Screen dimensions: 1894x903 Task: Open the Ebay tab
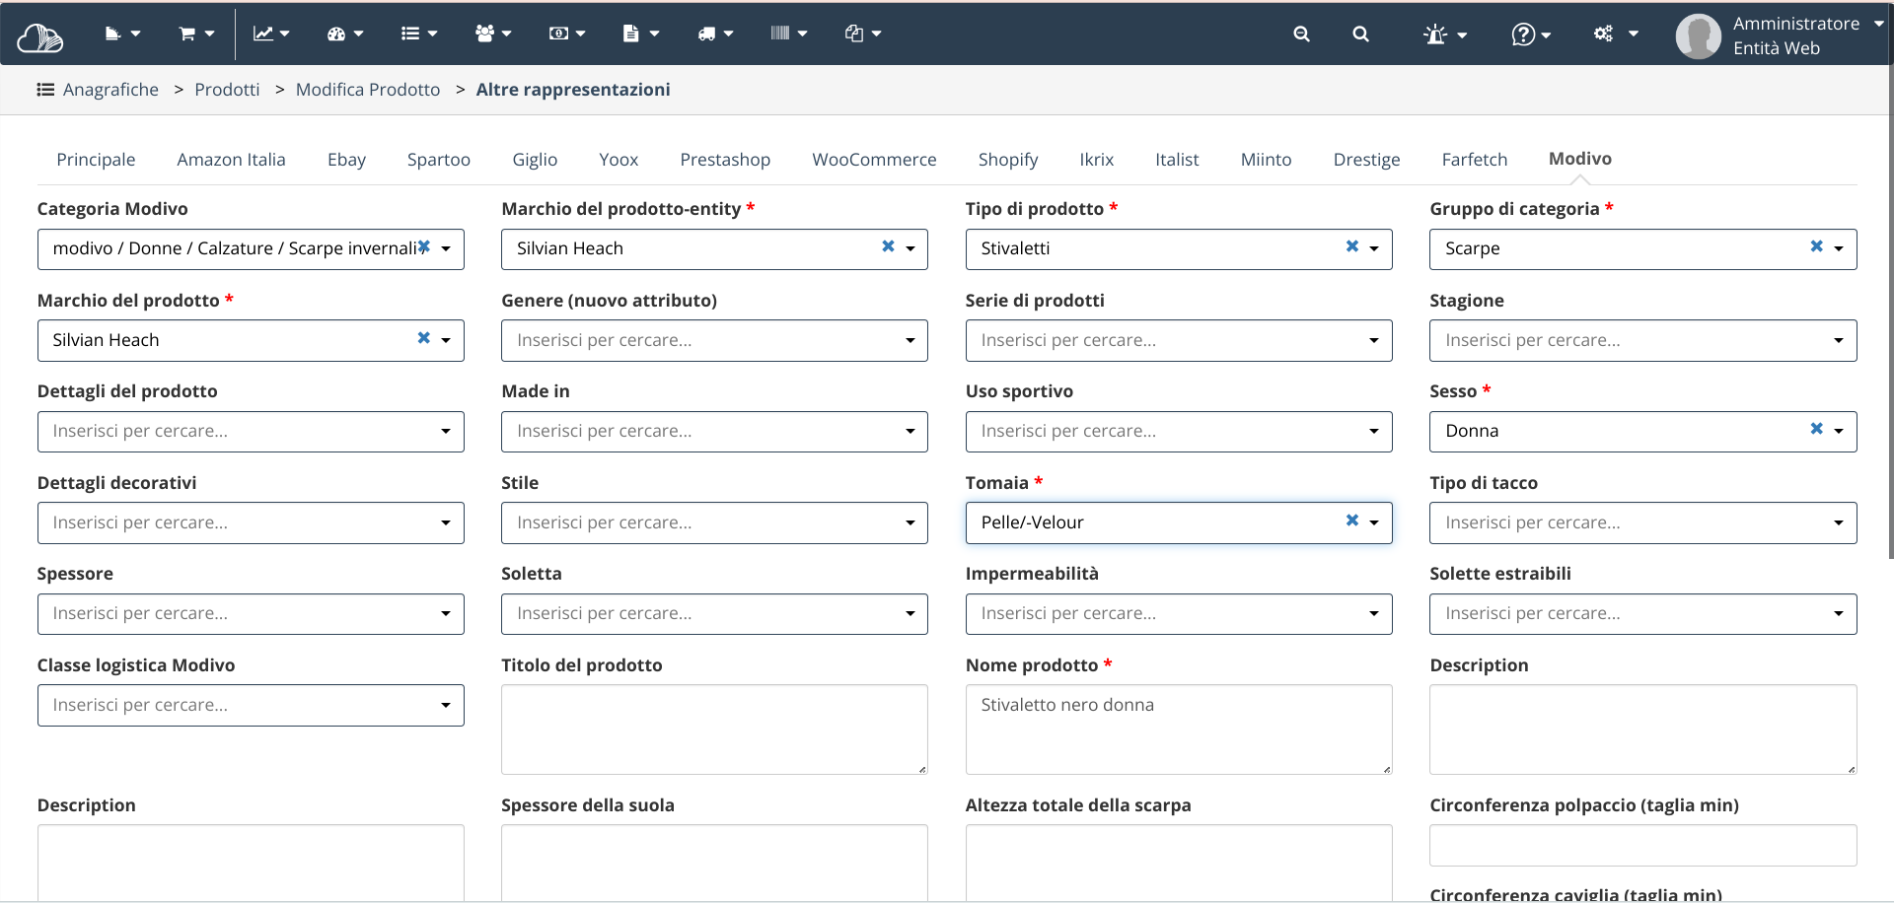pyautogui.click(x=346, y=160)
